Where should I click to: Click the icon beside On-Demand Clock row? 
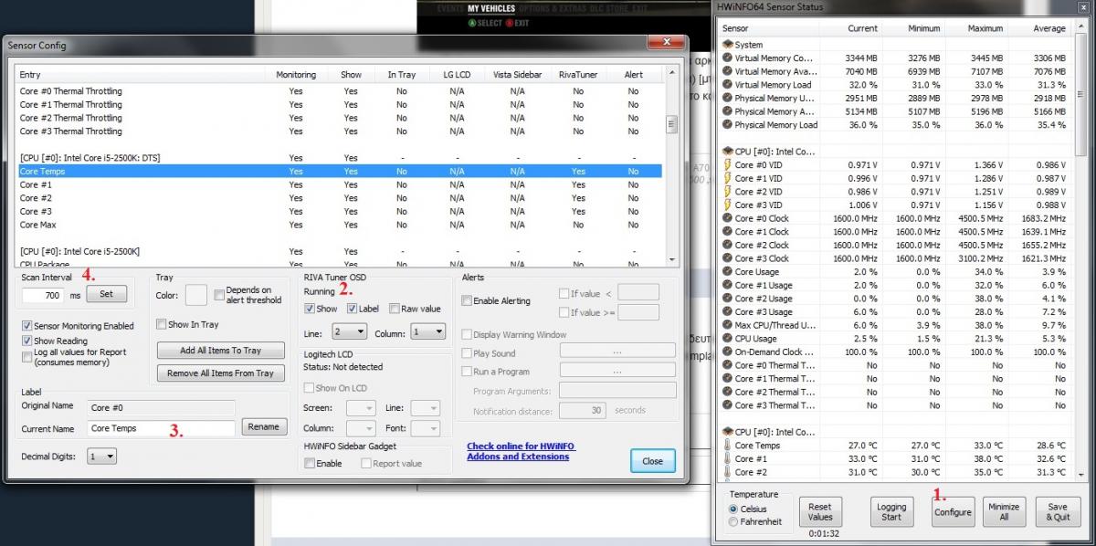(x=727, y=352)
